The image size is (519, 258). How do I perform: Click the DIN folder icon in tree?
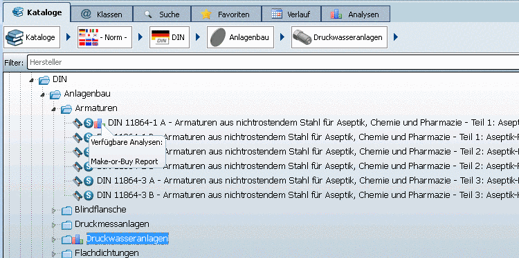pos(44,80)
